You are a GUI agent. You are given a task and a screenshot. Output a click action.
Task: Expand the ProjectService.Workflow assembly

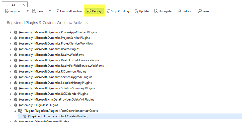tap(11, 43)
